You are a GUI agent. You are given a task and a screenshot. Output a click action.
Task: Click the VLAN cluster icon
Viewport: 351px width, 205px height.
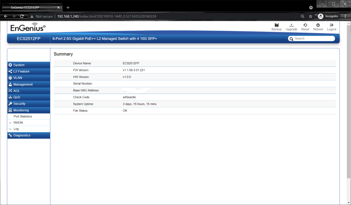10,78
